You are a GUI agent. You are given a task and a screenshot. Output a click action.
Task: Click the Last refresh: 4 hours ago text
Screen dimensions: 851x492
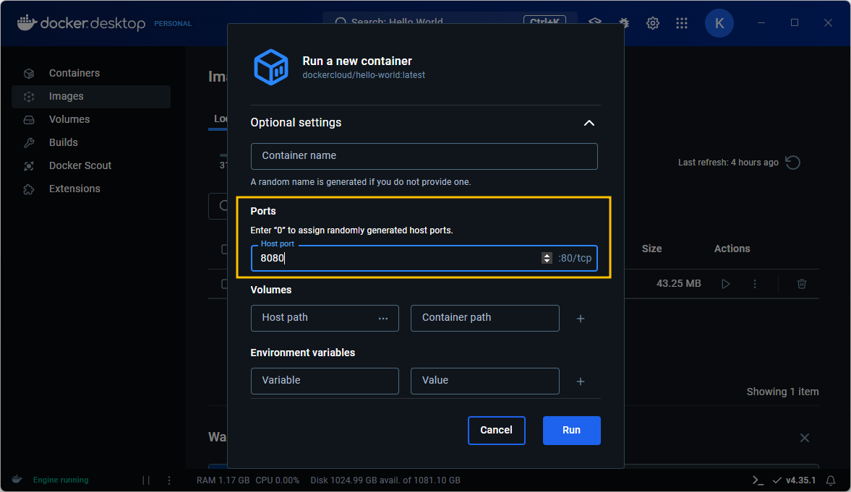click(x=728, y=163)
